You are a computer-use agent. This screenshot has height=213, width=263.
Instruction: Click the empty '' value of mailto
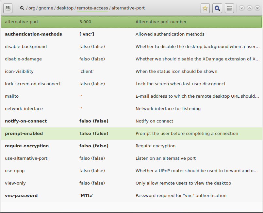(x=80, y=96)
